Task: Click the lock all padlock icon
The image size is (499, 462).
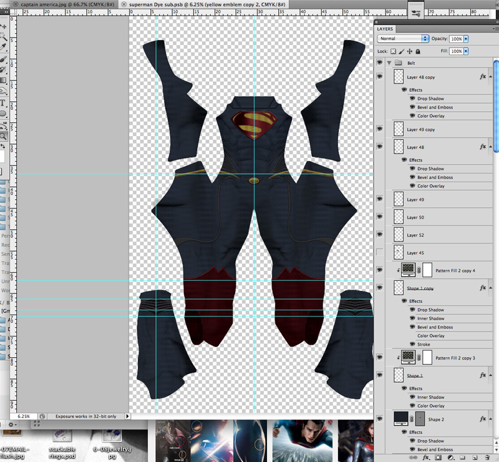Action: pyautogui.click(x=418, y=51)
